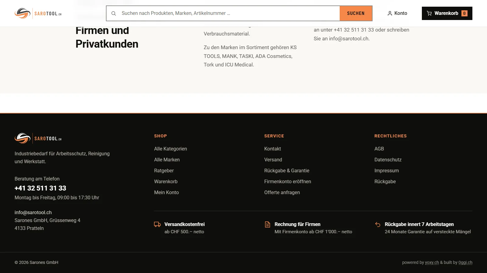Click the magnifier icon in search bar

click(x=114, y=13)
